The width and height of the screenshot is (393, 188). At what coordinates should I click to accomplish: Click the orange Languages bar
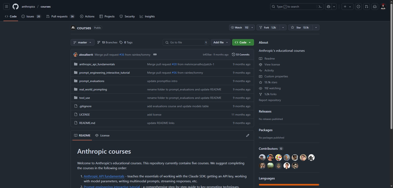pyautogui.click(x=289, y=185)
